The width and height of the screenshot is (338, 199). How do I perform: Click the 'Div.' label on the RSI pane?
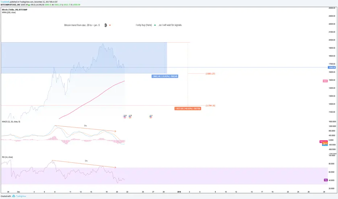86,161
